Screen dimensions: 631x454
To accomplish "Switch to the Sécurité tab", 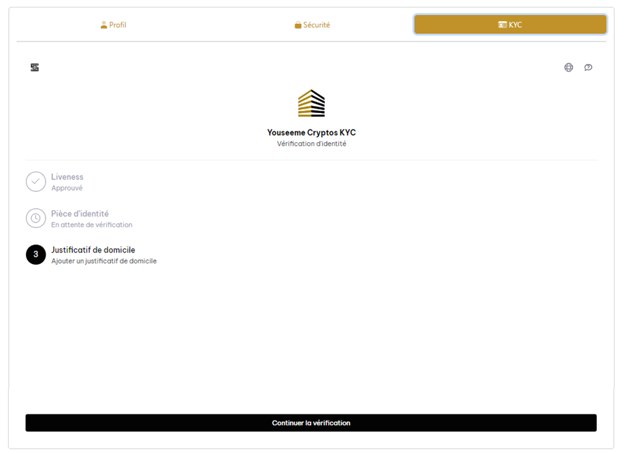I will point(312,25).
